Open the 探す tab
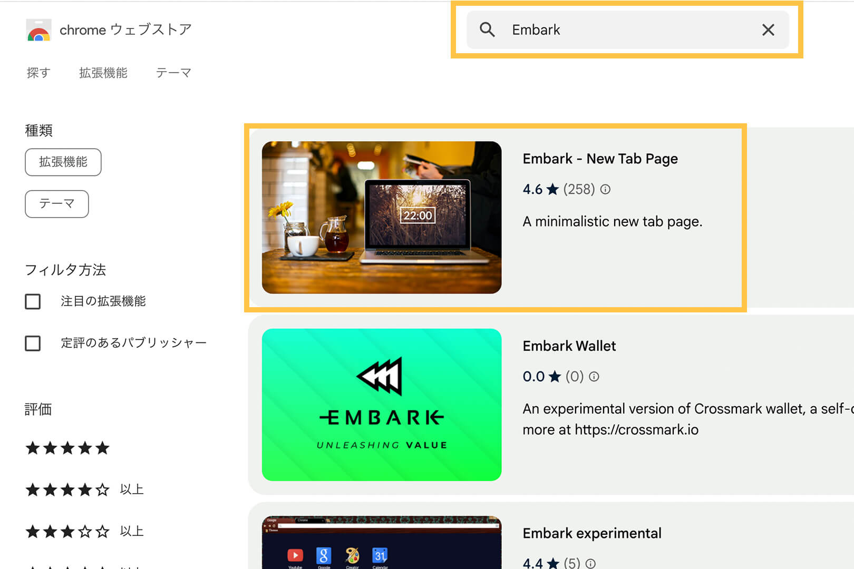 point(38,73)
